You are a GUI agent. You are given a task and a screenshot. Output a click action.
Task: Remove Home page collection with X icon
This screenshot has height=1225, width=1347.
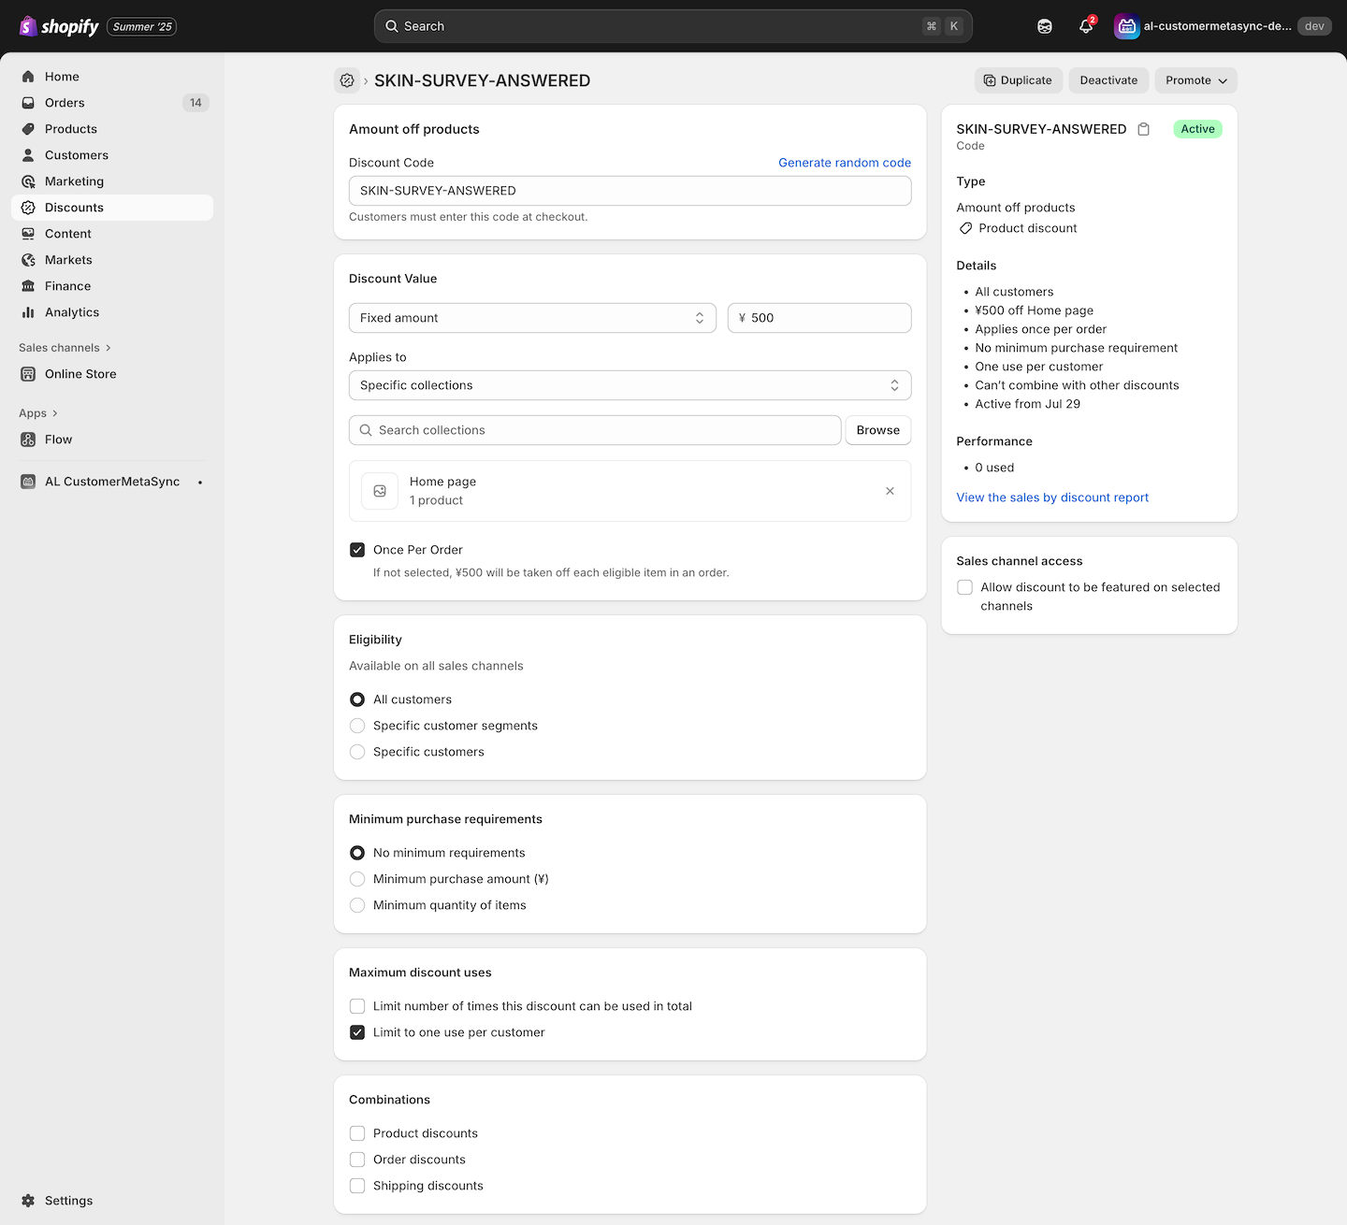coord(890,491)
